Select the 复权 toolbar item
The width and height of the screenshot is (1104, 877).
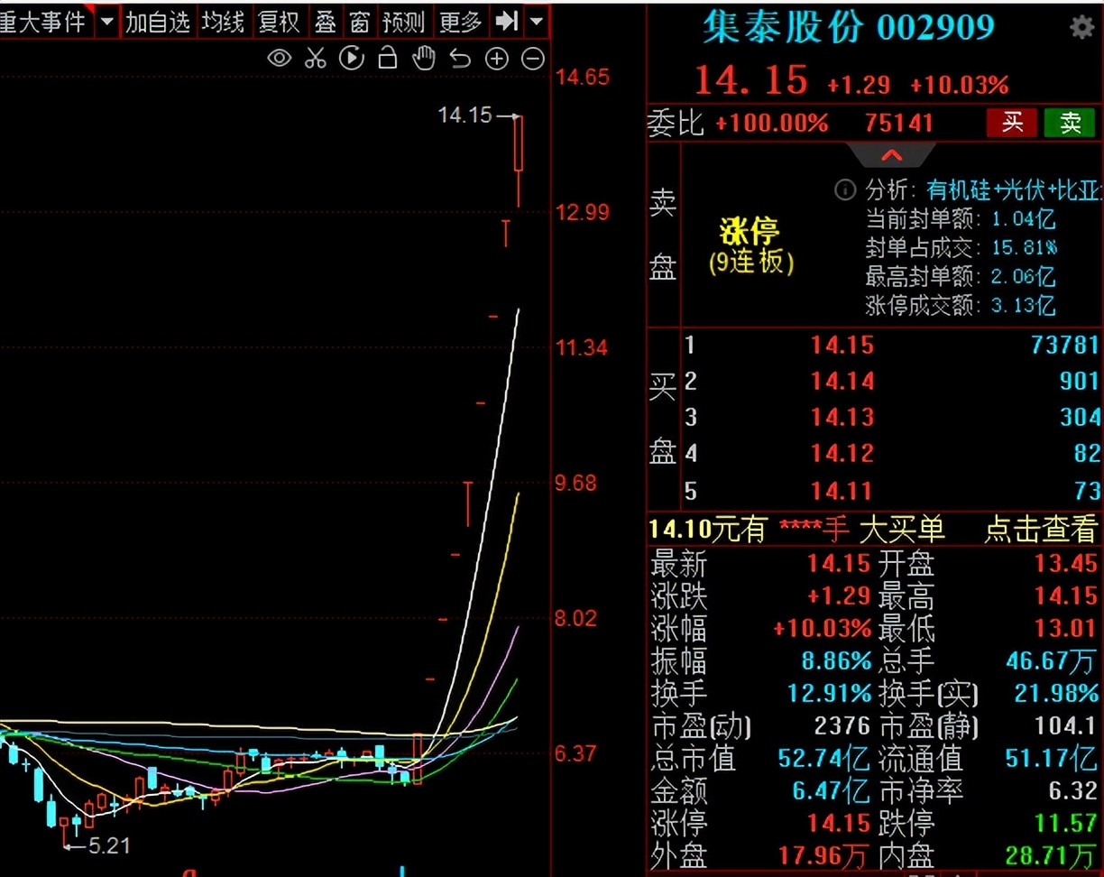279,21
